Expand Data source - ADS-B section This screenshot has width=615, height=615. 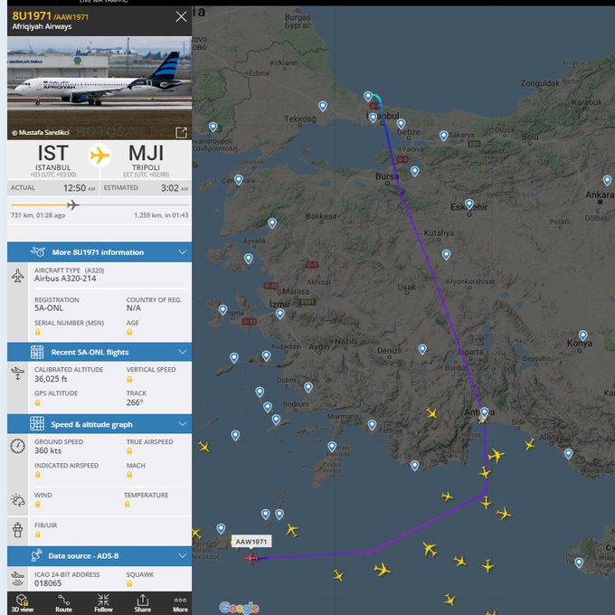pos(99,556)
